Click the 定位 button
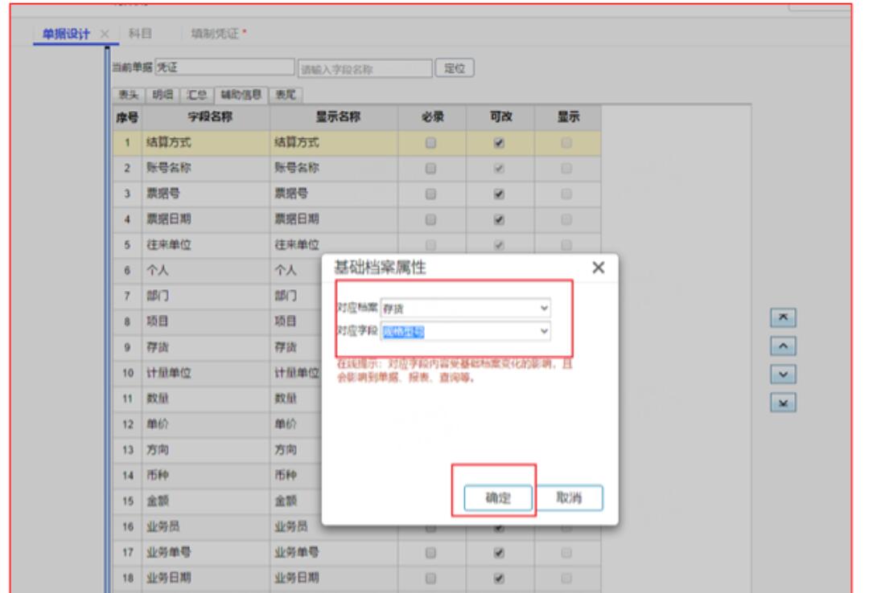This screenshot has width=889, height=593. [x=454, y=68]
